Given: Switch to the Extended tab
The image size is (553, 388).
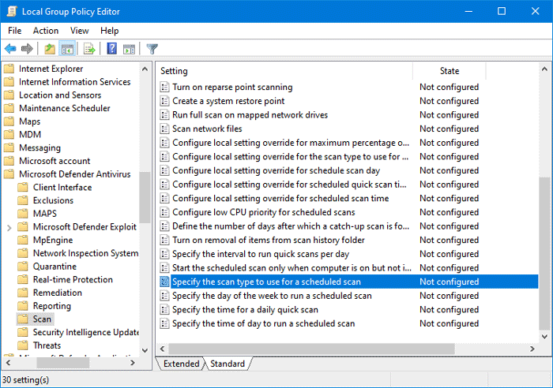Looking at the screenshot, I should click(x=181, y=364).
